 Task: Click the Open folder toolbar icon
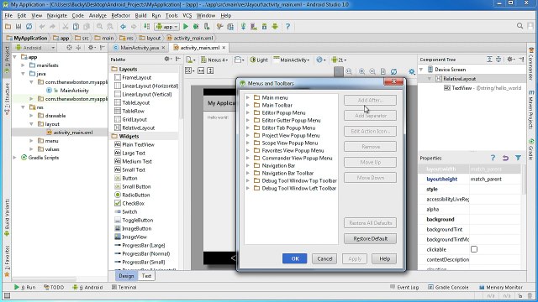(x=8, y=26)
